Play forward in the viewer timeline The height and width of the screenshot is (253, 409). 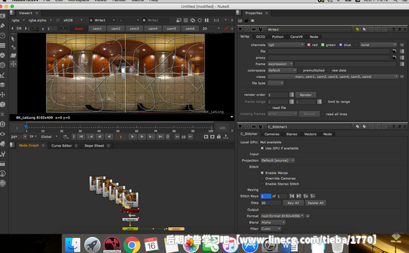132,136
